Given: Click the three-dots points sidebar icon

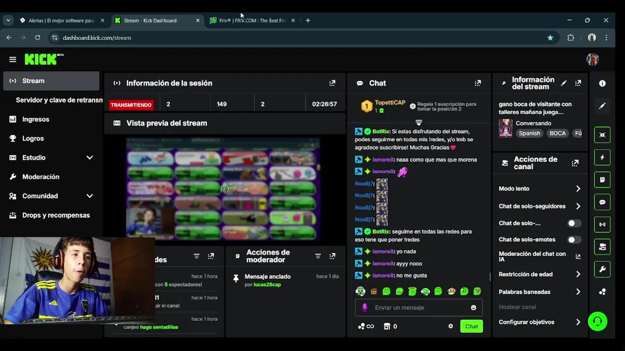Looking at the screenshot, I should pos(603,292).
